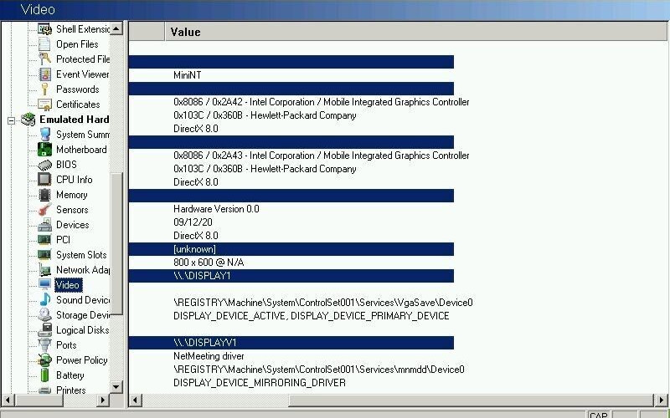The height and width of the screenshot is (418, 670).
Task: Click the Network Adapters icon
Action: pos(44,269)
